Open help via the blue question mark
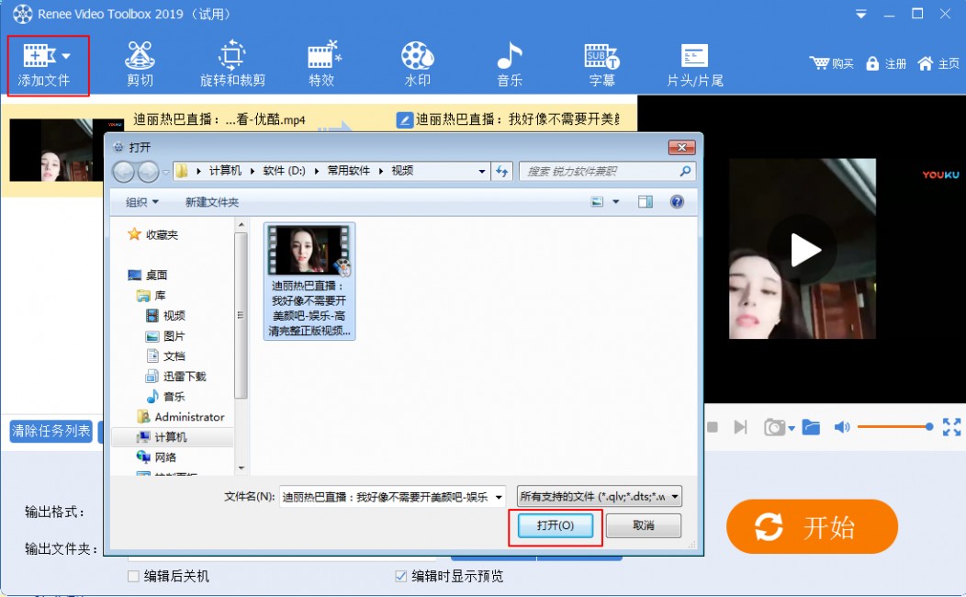This screenshot has height=597, width=966. (x=677, y=201)
